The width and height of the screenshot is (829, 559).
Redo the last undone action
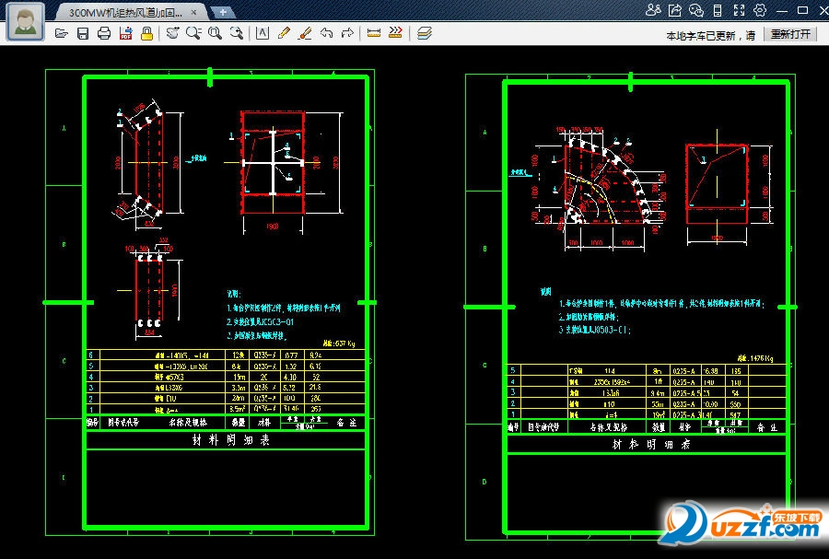coord(347,33)
